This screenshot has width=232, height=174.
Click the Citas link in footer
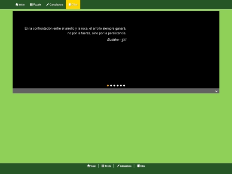click(x=141, y=166)
